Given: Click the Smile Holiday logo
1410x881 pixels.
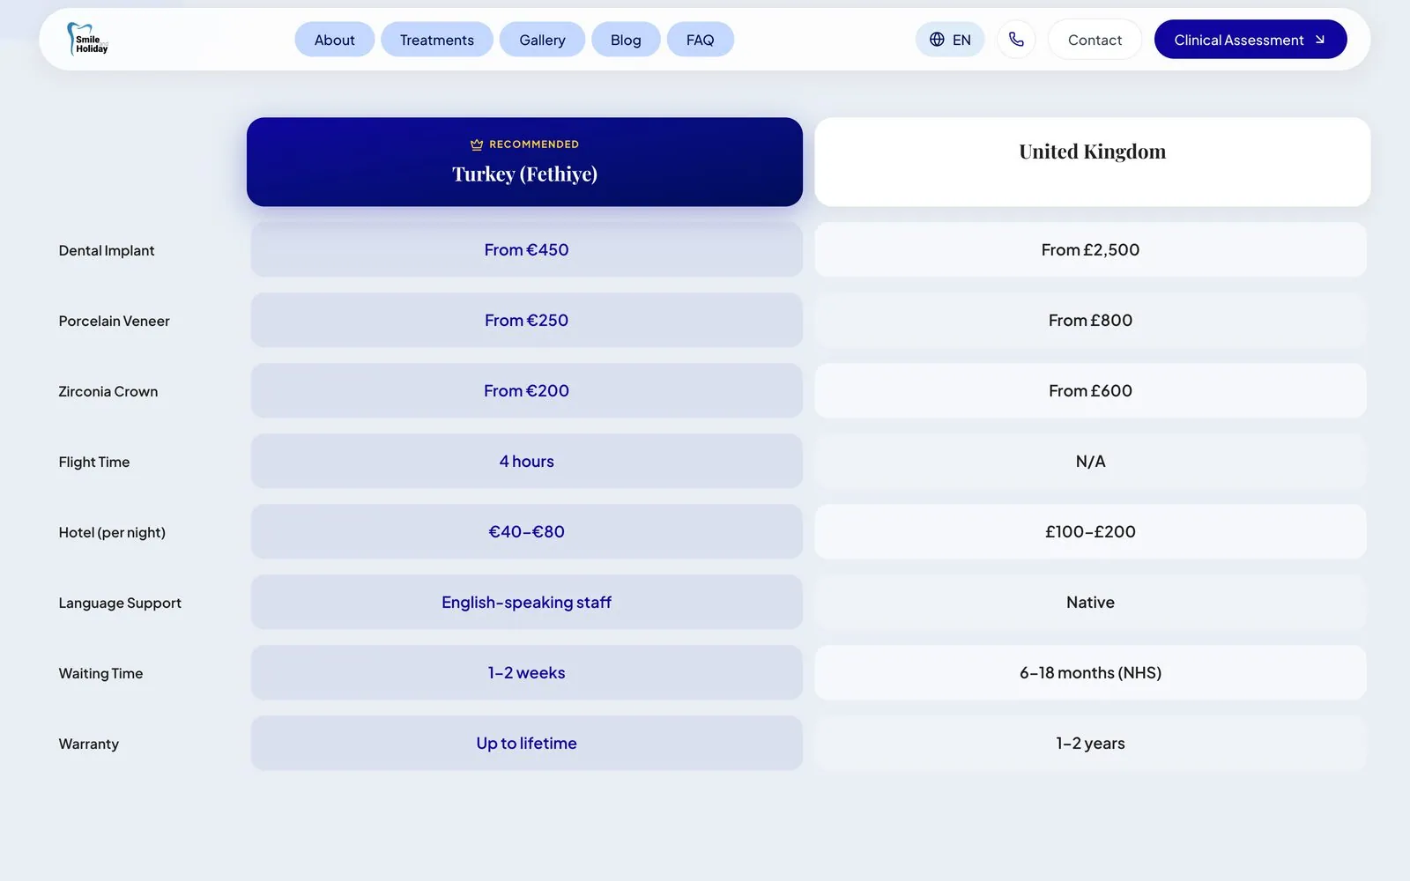Looking at the screenshot, I should click(x=87, y=40).
